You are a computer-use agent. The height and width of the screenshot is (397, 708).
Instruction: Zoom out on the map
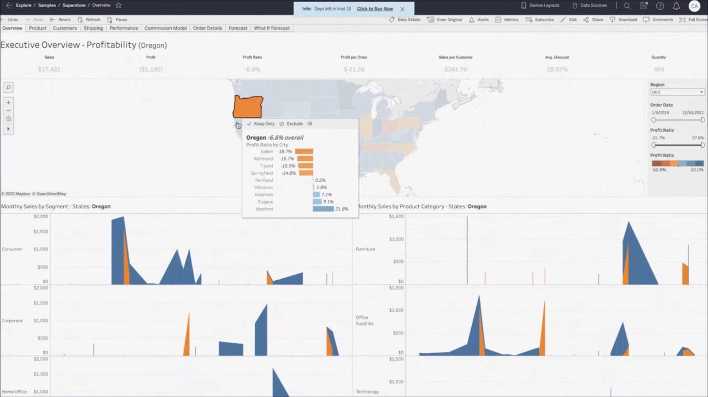click(x=8, y=111)
